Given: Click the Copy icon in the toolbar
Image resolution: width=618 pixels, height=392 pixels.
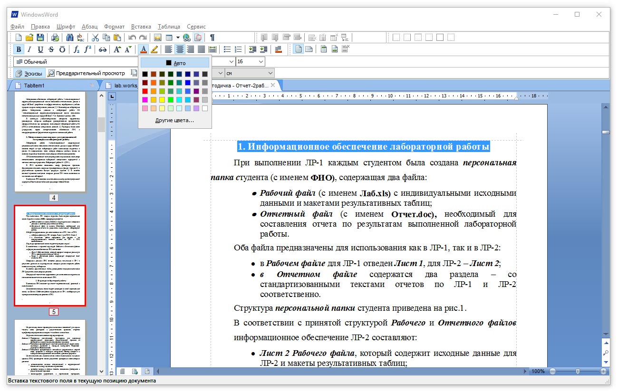Looking at the screenshot, I should (106, 38).
